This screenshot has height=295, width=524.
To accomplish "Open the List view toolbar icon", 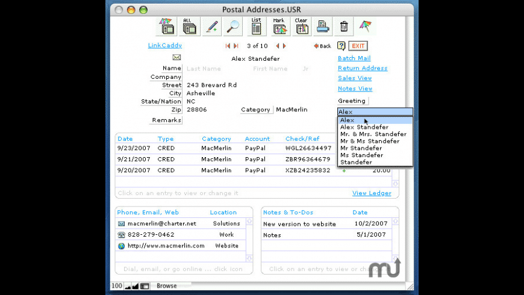I will click(x=256, y=26).
